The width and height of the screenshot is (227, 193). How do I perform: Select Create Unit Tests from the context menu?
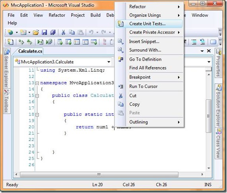(x=149, y=24)
